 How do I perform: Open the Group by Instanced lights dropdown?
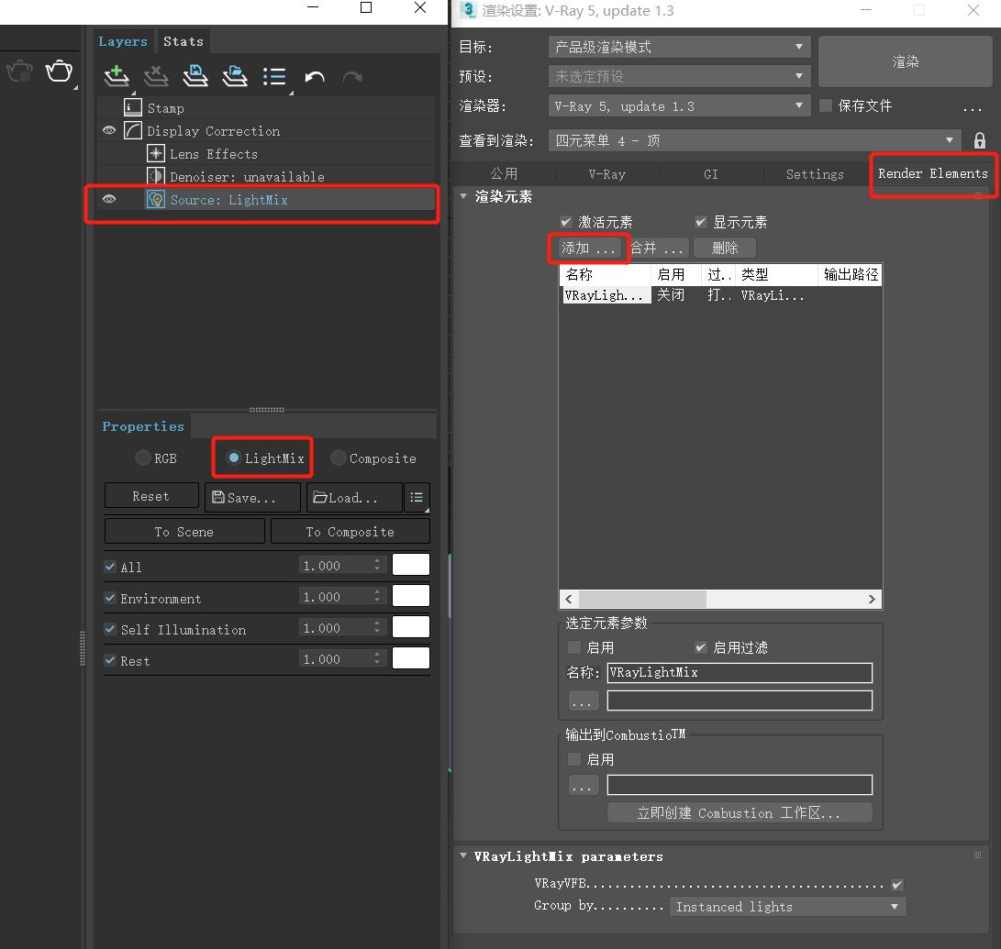788,906
